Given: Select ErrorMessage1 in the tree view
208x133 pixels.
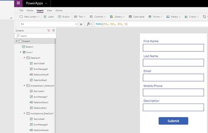Looking at the screenshot, I should point(40,97).
